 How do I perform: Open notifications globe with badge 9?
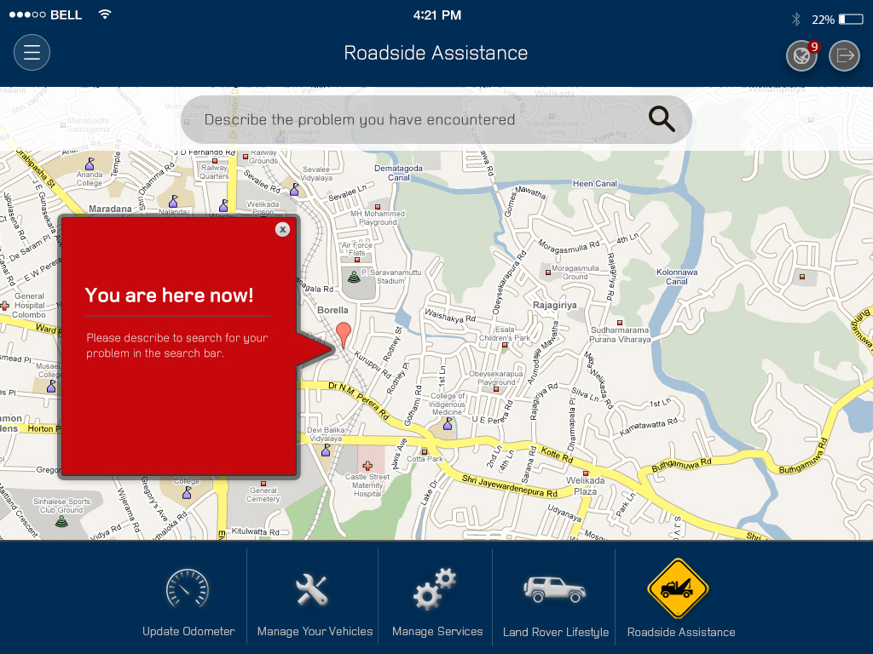pyautogui.click(x=801, y=55)
